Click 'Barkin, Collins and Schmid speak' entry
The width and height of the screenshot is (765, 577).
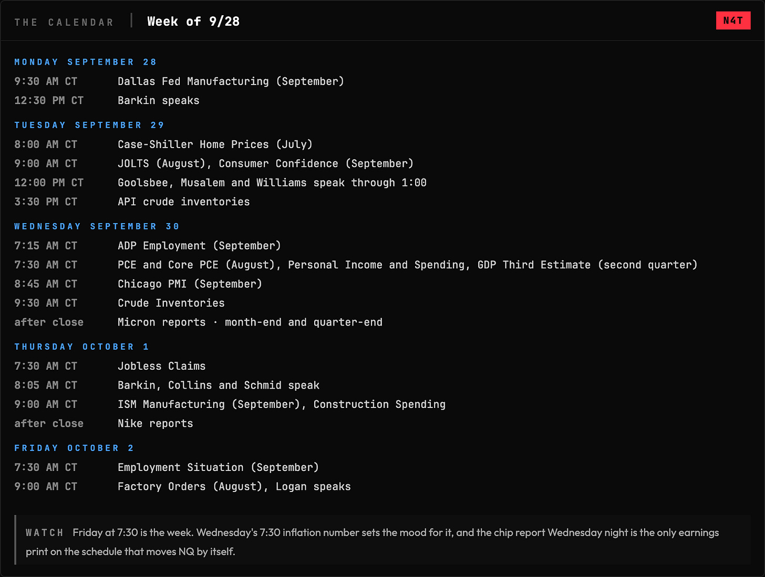click(x=219, y=385)
